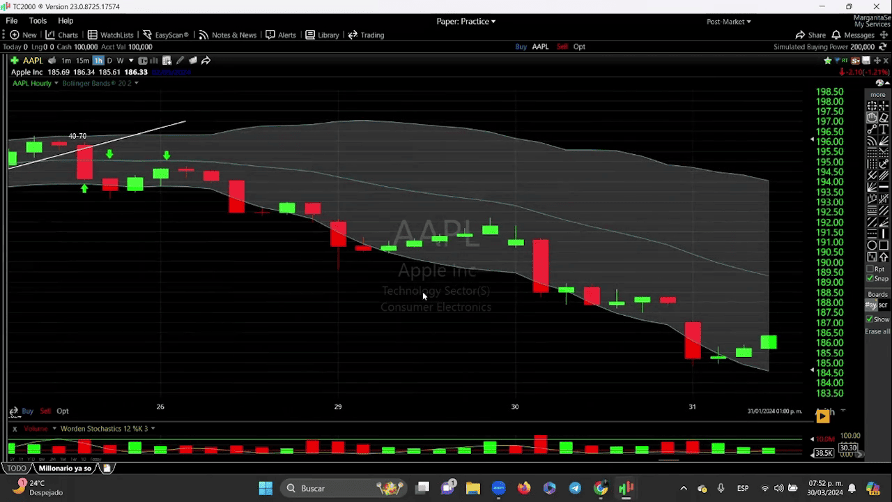Image resolution: width=892 pixels, height=502 pixels.
Task: Select the text tool in drawing toolbar
Action: [x=884, y=130]
